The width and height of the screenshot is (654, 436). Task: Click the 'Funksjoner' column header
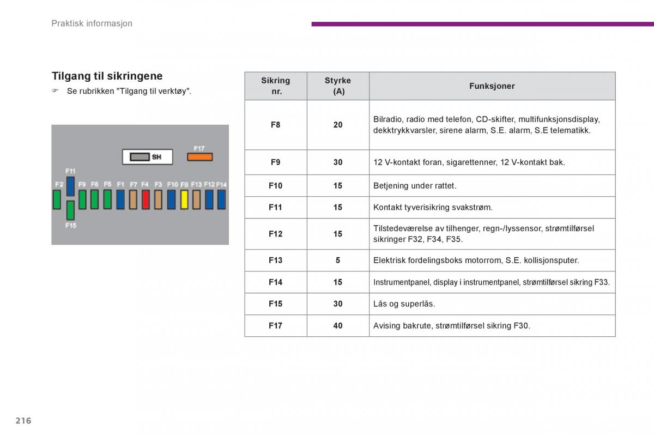point(492,86)
